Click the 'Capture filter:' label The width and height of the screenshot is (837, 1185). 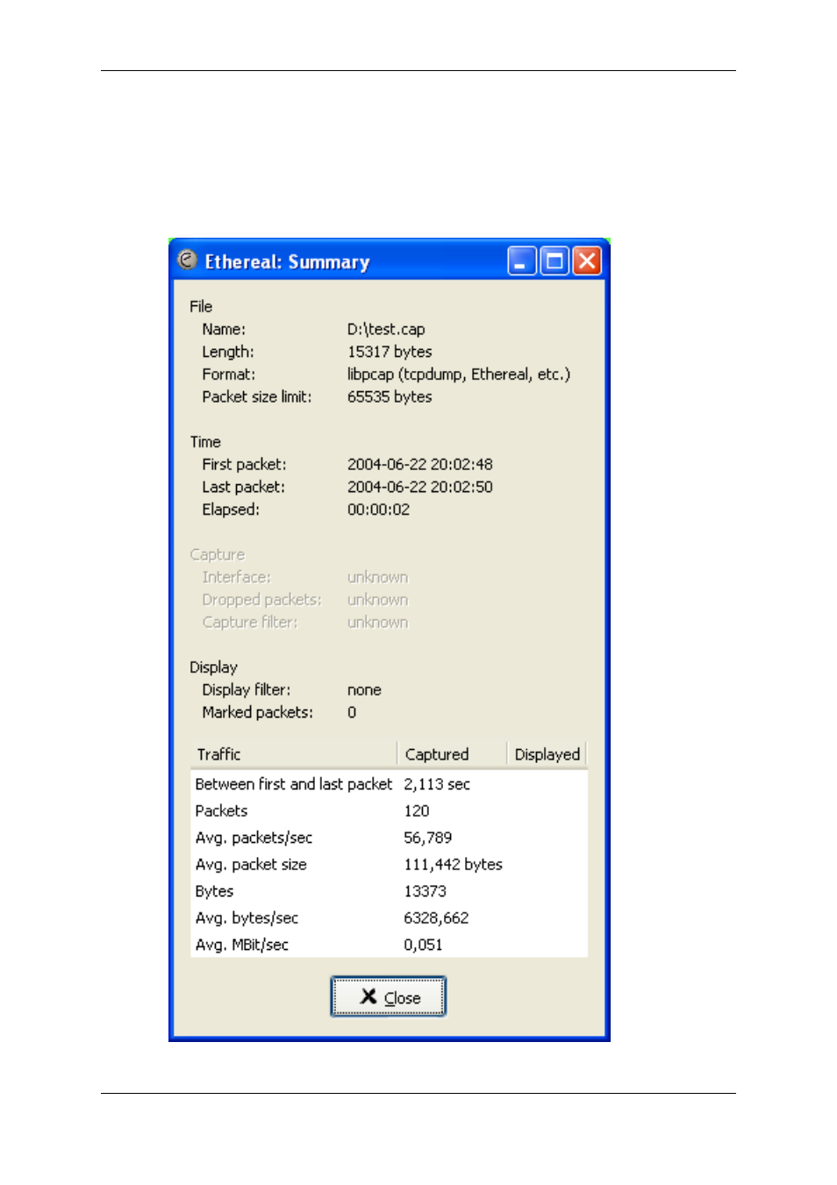(x=250, y=622)
